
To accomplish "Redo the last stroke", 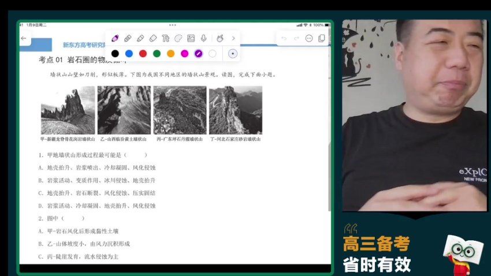I will click(296, 39).
